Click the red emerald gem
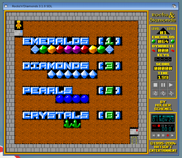This screenshot has height=158, width=182. 60,49
